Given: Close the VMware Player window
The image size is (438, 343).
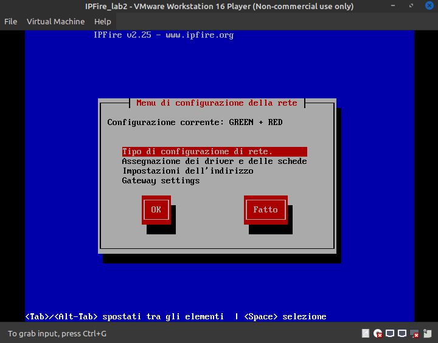Looking at the screenshot, I should [429, 5].
